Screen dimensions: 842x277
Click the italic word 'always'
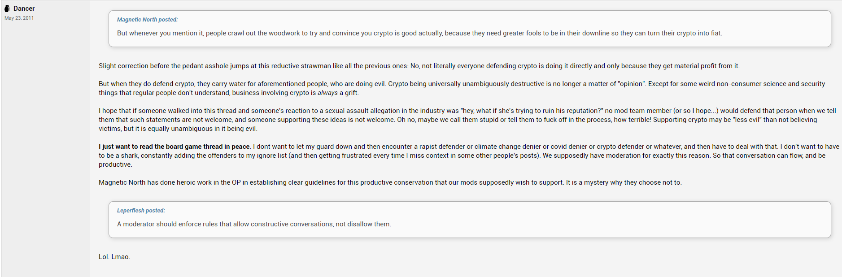click(327, 93)
